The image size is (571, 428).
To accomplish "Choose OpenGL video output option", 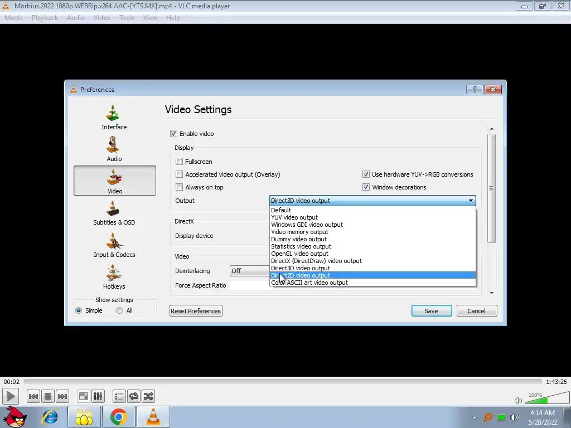I will click(x=372, y=254).
